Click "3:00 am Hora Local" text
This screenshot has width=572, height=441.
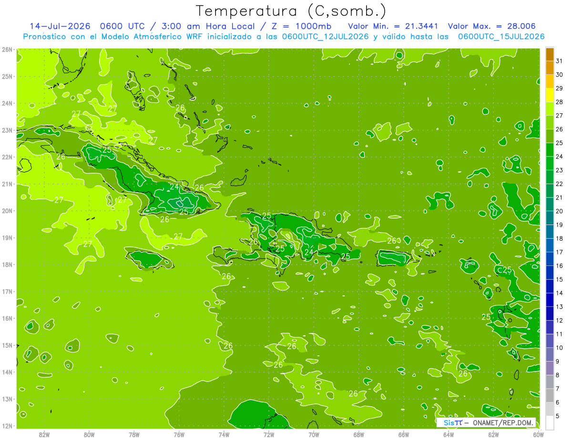(x=208, y=26)
